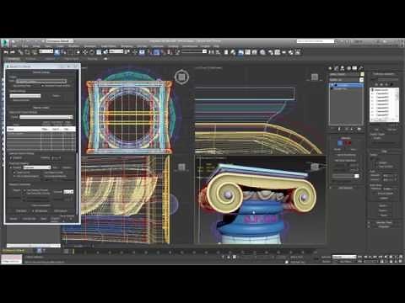Open the Projection Mapping modifier dropdown

click(x=36, y=167)
